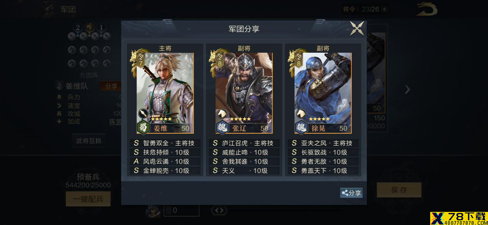Click the troop type icon on 姜维 card
The image size is (488, 225).
[143, 114]
